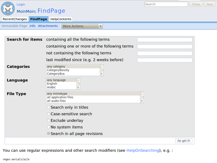Check the Exclude underlay option
This screenshot has height=163, width=217.
click(49, 120)
